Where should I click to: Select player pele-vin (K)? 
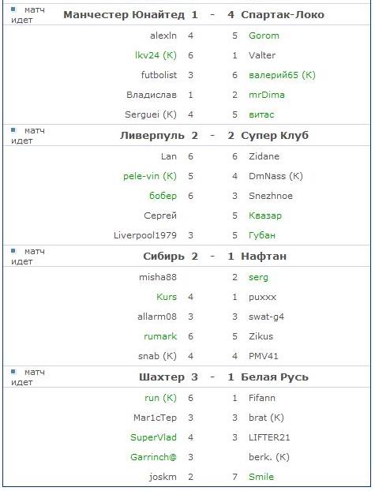click(150, 176)
